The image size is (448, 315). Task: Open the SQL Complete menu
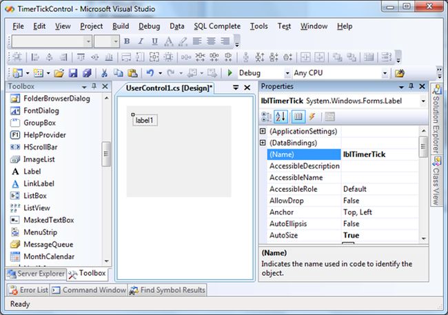point(217,26)
